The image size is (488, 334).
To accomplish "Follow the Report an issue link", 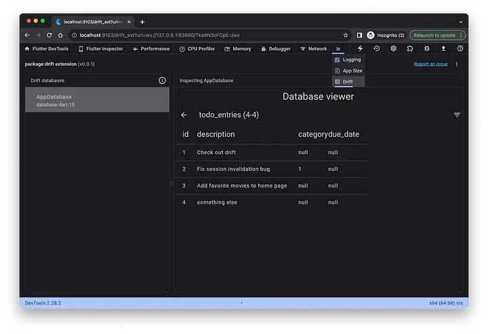I will click(431, 64).
